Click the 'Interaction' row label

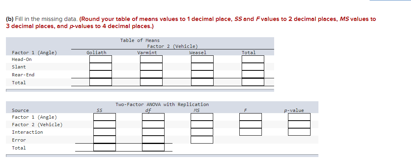[27, 132]
